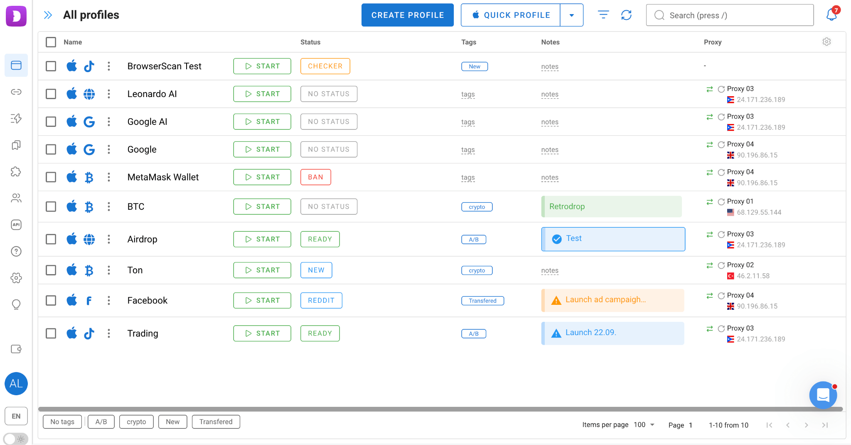Select the Airdrop profile checkbox
The height and width of the screenshot is (445, 851).
51,239
